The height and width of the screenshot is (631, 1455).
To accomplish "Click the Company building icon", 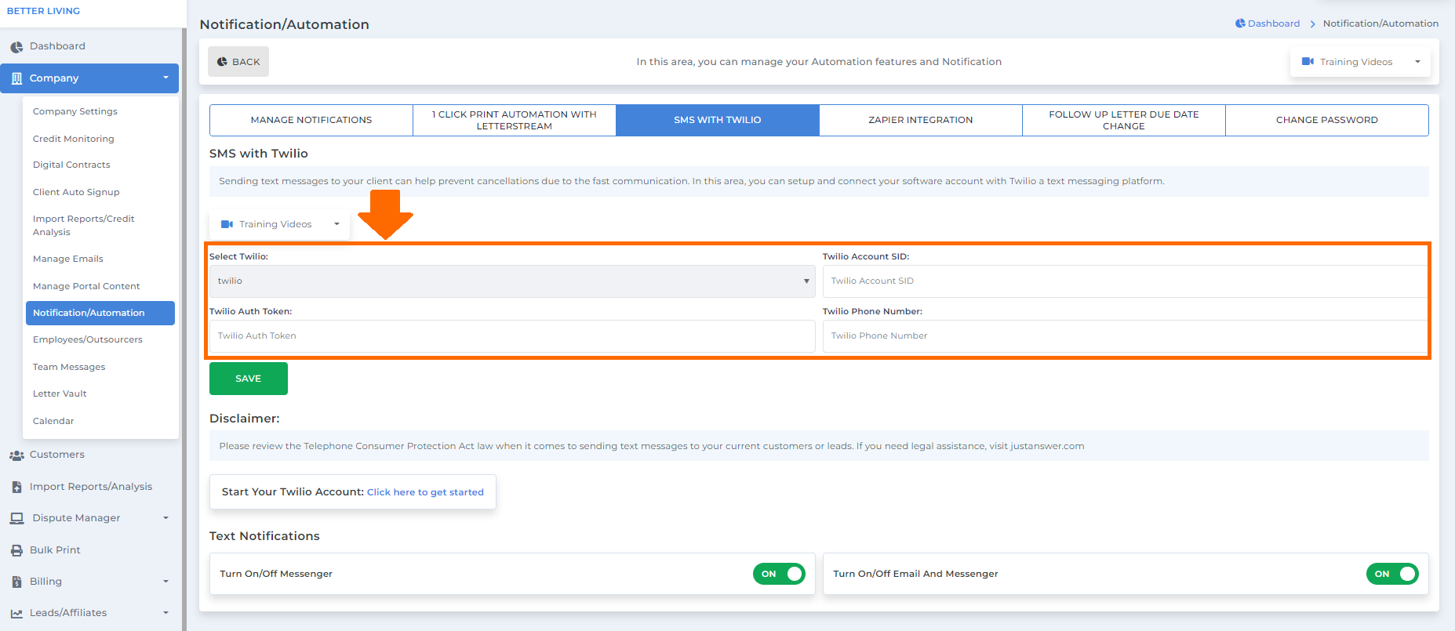I will tap(16, 78).
